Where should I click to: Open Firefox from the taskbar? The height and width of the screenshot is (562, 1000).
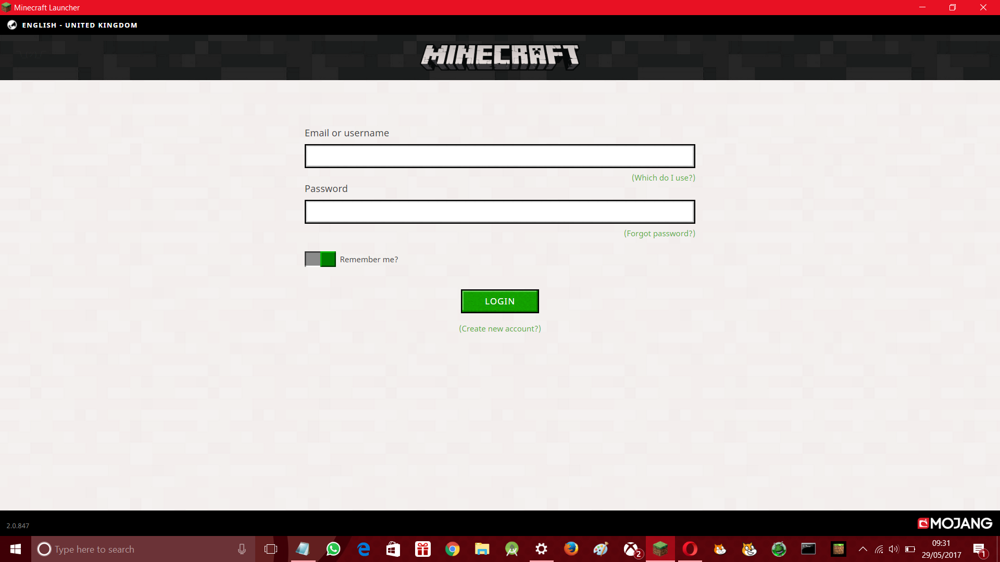pos(571,549)
